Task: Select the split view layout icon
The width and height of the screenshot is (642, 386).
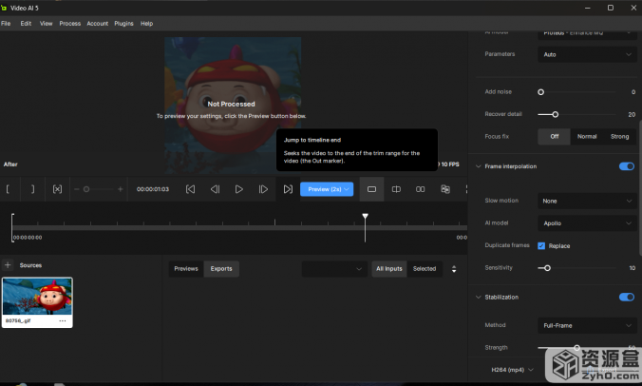Action: coord(396,189)
